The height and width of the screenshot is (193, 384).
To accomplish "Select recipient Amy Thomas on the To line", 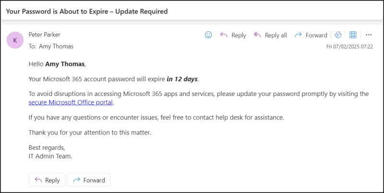I will click(56, 47).
